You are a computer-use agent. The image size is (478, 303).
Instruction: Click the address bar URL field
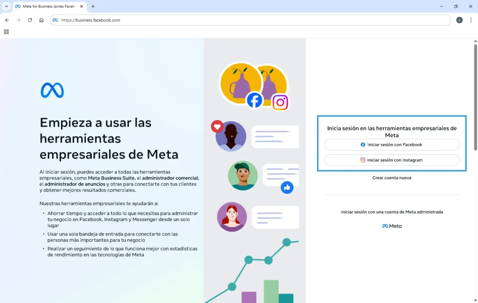[x=250, y=20]
